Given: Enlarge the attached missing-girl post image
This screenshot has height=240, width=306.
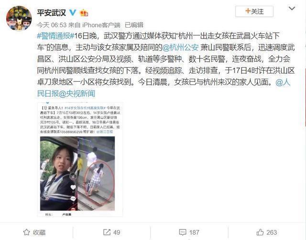Looking at the screenshot, I should tap(80, 159).
